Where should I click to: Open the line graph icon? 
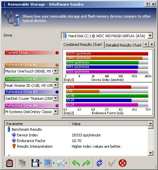coord(61,163)
